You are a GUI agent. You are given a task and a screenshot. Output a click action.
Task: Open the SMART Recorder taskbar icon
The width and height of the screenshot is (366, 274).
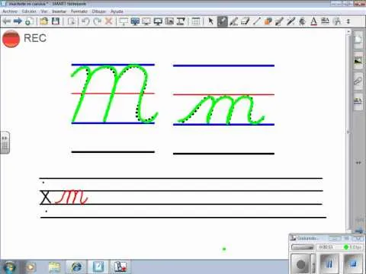(x=120, y=267)
